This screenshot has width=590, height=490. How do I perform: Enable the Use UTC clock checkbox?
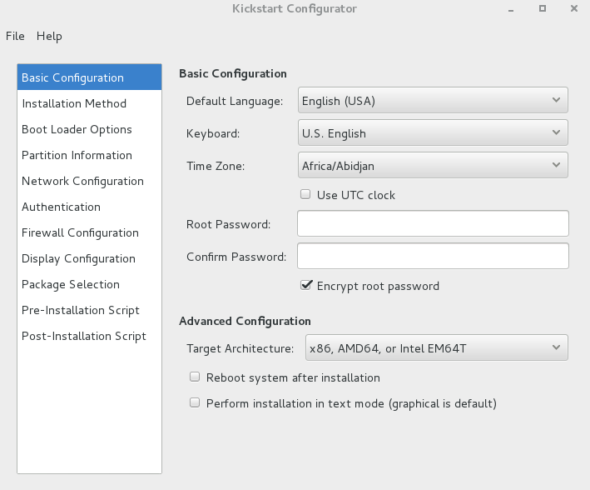[305, 194]
